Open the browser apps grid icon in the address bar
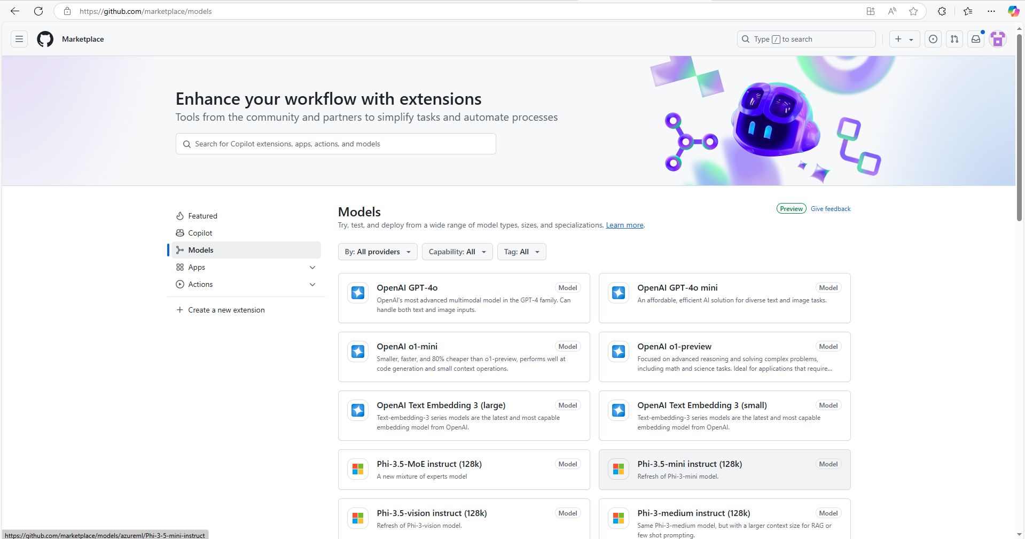The height and width of the screenshot is (539, 1025). 871,11
